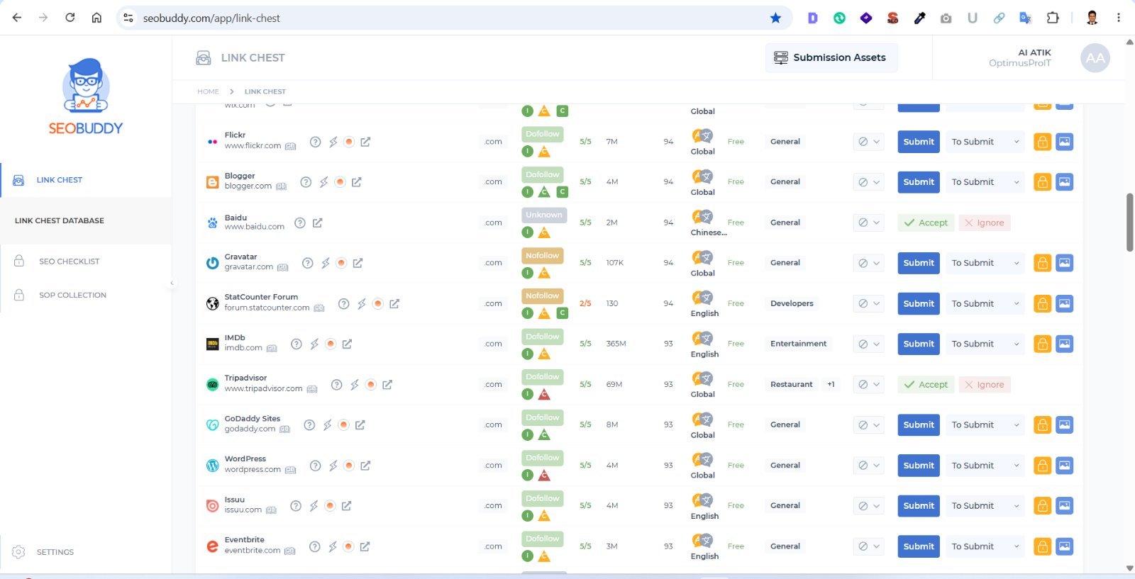Collapse the sidebar with the small arrow handle
Screen dimensions: 1135x579
point(172,283)
